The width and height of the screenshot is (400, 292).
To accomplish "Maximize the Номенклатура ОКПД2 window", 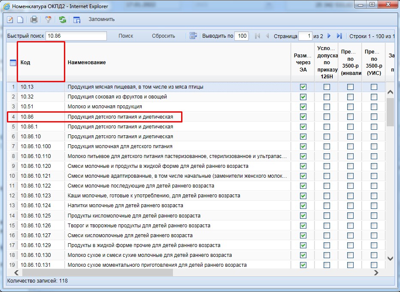I will pos(372,4).
